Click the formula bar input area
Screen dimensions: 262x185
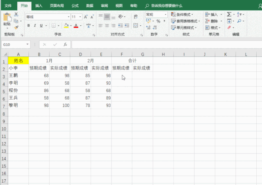167,45
